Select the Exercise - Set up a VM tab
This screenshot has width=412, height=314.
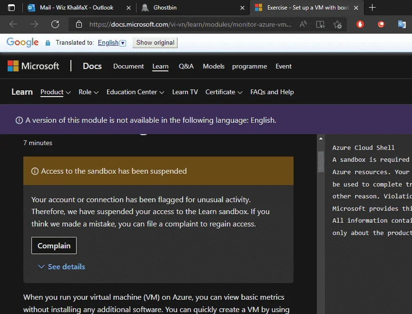308,8
